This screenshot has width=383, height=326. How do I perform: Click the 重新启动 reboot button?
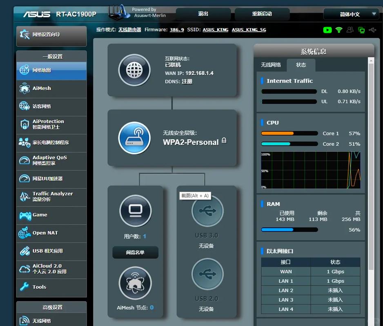pos(262,14)
